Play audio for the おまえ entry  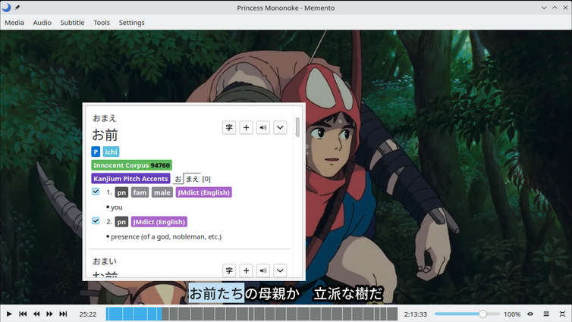(x=263, y=127)
